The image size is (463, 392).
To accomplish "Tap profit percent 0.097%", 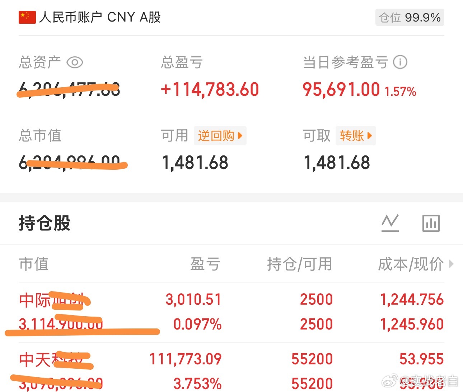I will (197, 324).
